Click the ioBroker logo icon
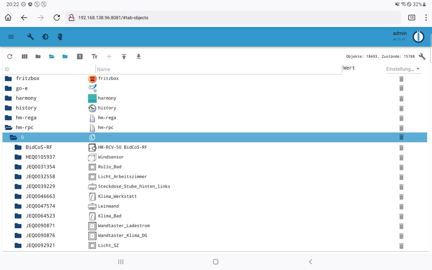Viewport: 432px width, 270px height. pos(418,37)
